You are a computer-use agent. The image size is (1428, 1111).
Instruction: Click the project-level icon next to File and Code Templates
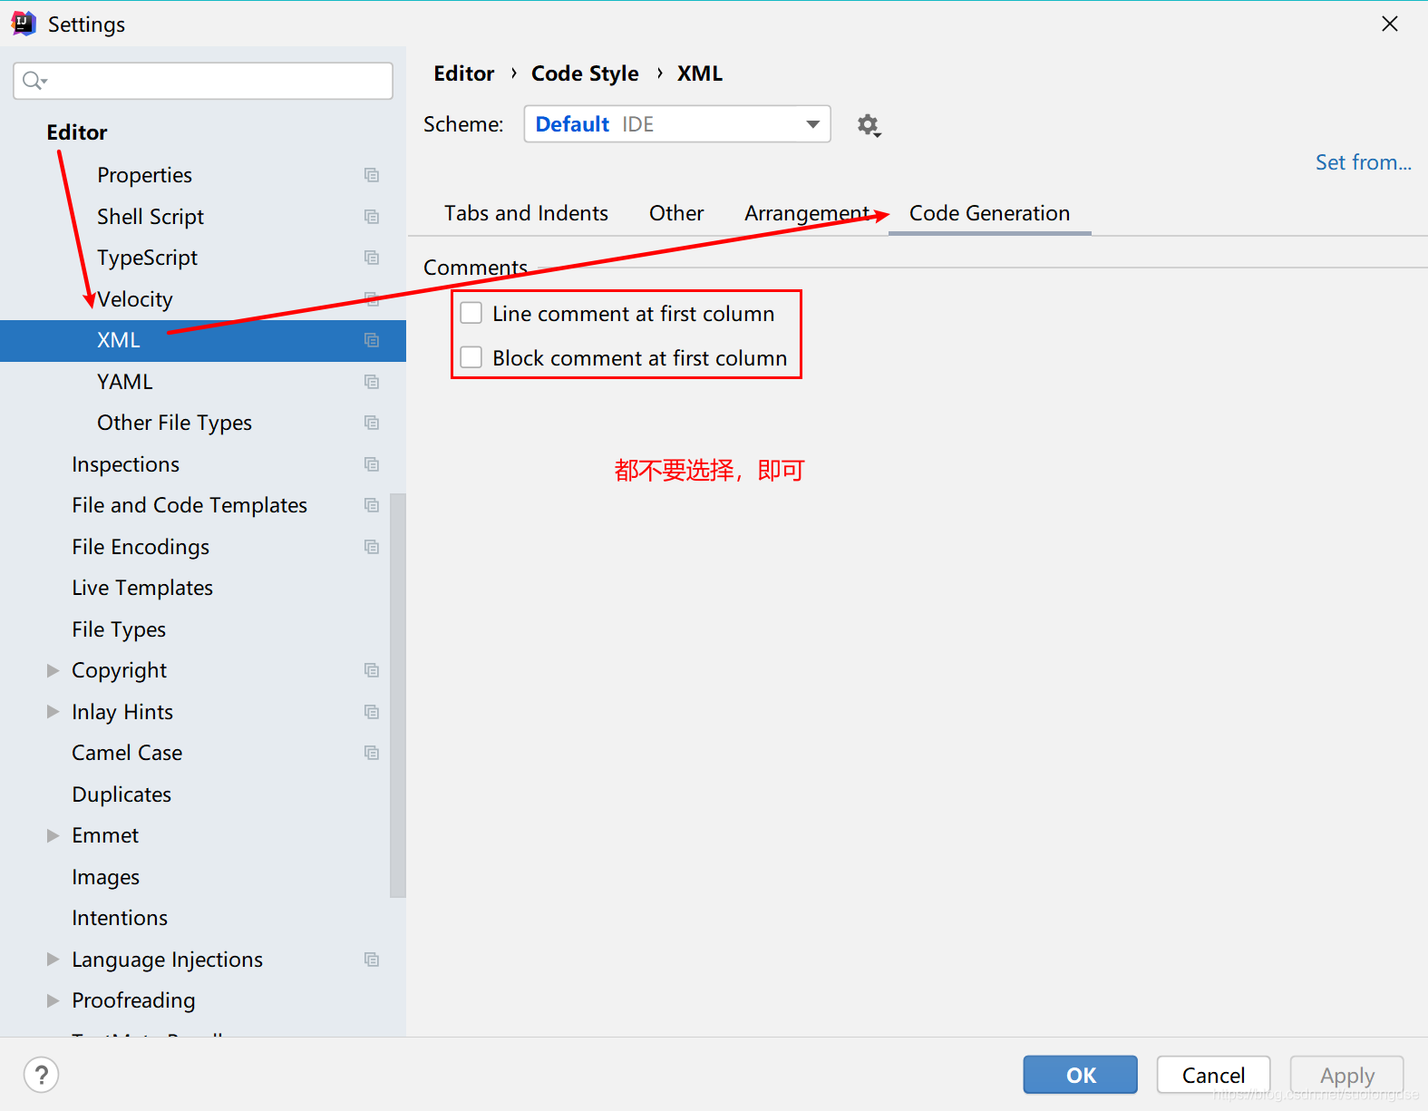[372, 505]
